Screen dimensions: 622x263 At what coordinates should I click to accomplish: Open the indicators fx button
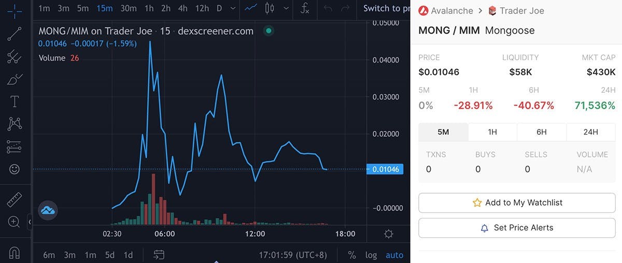coord(305,8)
